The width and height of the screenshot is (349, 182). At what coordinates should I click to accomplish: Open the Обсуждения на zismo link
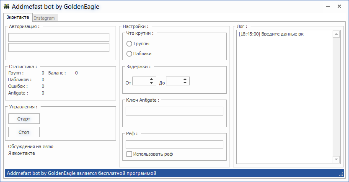(31, 147)
